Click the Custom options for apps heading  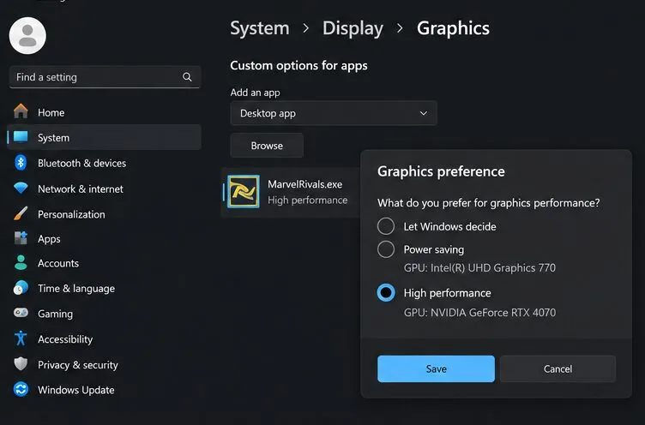[298, 65]
